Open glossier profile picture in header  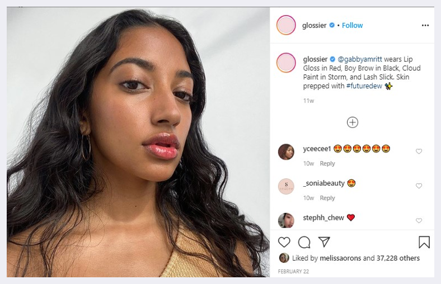click(286, 25)
